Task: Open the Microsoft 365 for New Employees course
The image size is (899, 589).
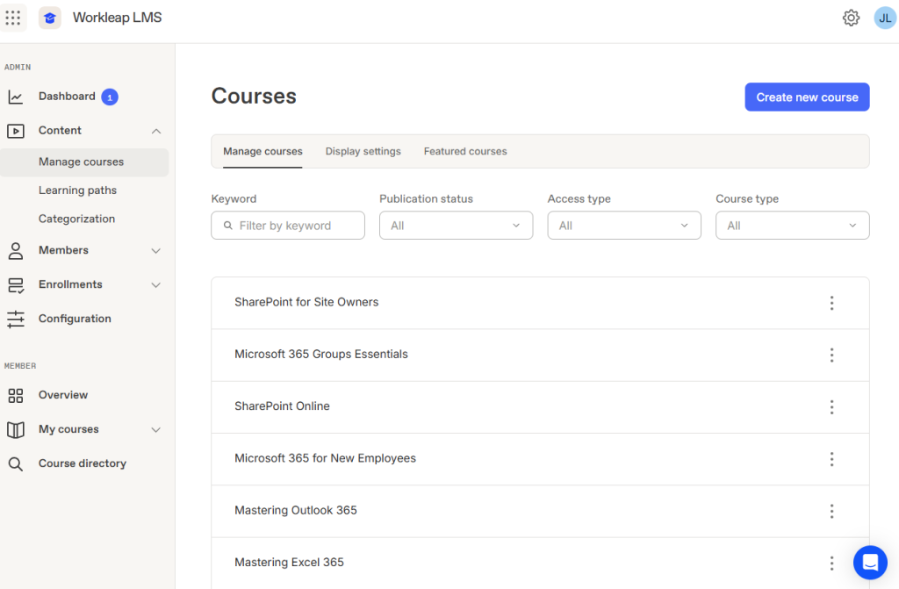Action: coord(325,458)
